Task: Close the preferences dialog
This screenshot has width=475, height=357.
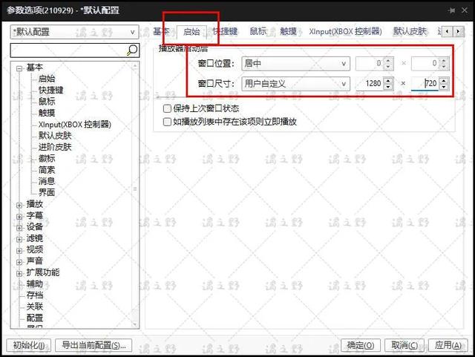Action: [464, 10]
